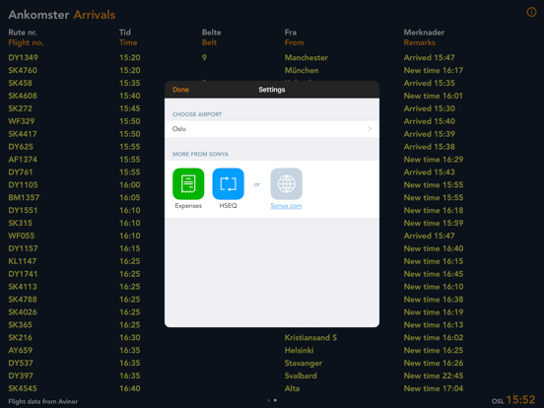Tap the second page indicator dot
The height and width of the screenshot is (408, 544).
(x=275, y=400)
